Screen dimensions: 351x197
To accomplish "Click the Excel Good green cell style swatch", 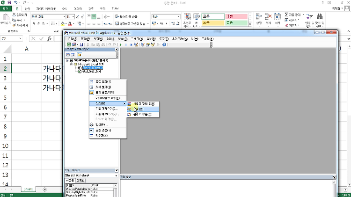I will (x=236, y=23).
